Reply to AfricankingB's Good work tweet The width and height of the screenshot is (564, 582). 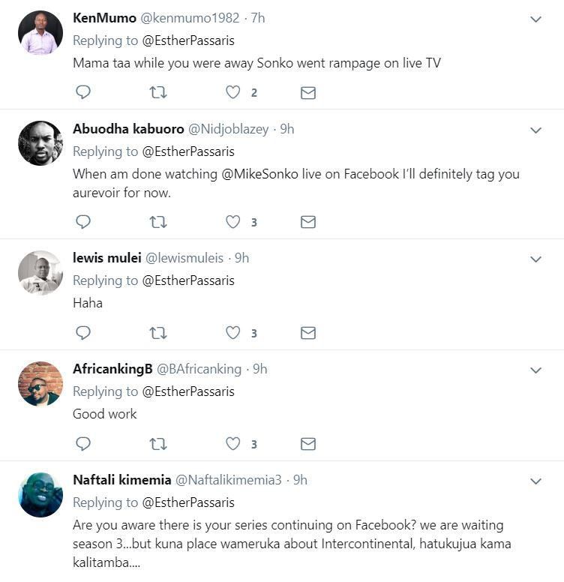83,444
